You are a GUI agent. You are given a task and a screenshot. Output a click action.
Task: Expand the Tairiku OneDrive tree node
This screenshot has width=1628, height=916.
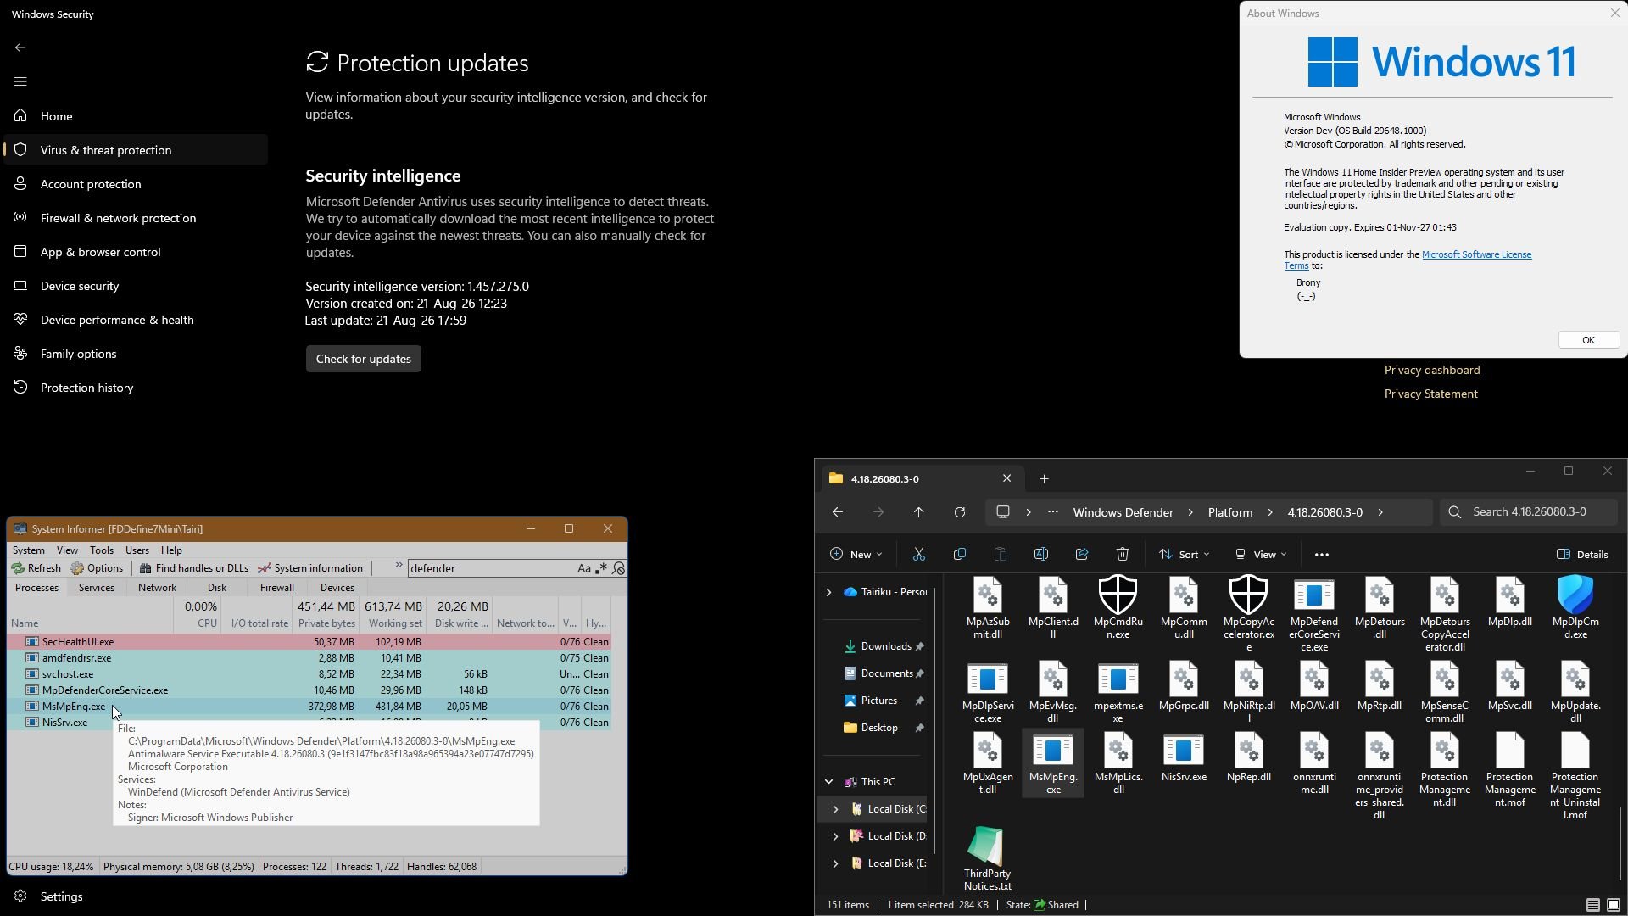point(828,592)
